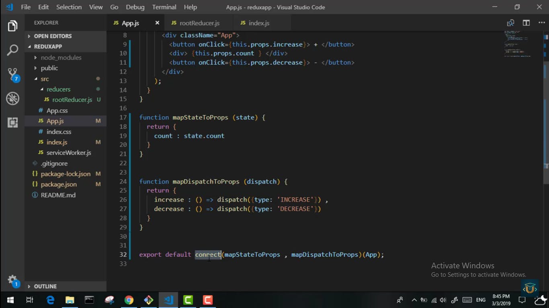Open the red Camtasia recorder taskbar icon
The height and width of the screenshot is (308, 549).
pyautogui.click(x=208, y=300)
